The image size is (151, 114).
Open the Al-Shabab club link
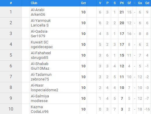40,64
